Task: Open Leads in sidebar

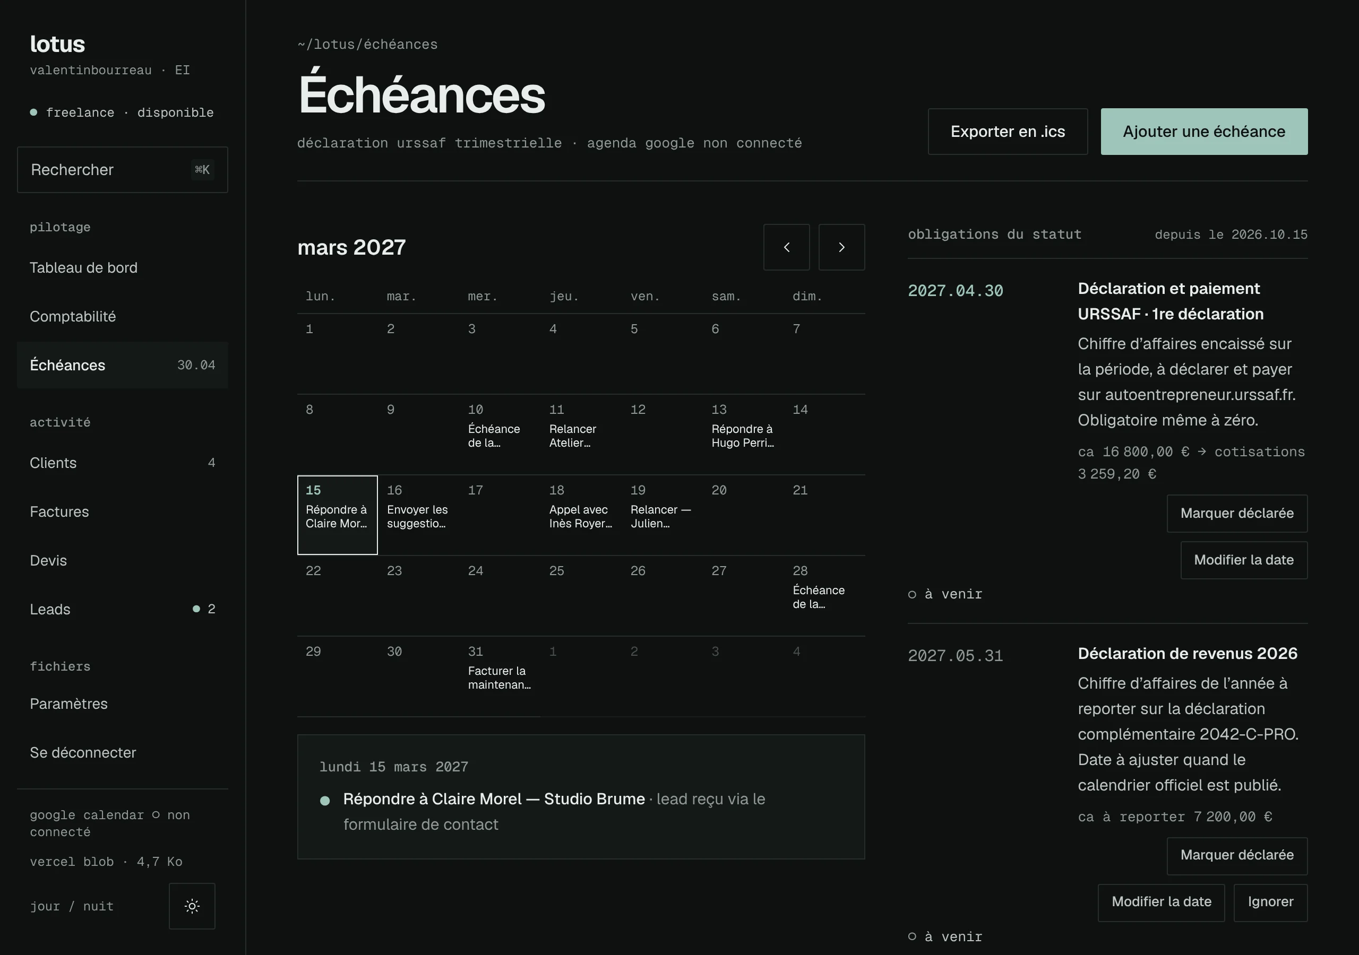Action: point(123,610)
